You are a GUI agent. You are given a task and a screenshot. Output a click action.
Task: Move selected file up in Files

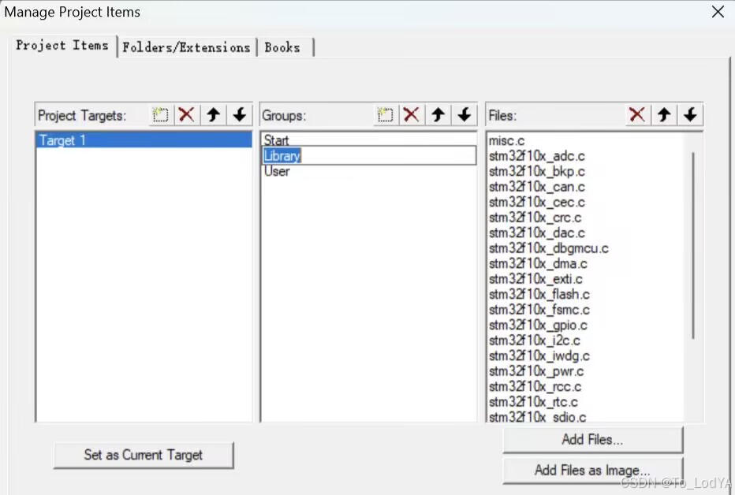(x=664, y=115)
